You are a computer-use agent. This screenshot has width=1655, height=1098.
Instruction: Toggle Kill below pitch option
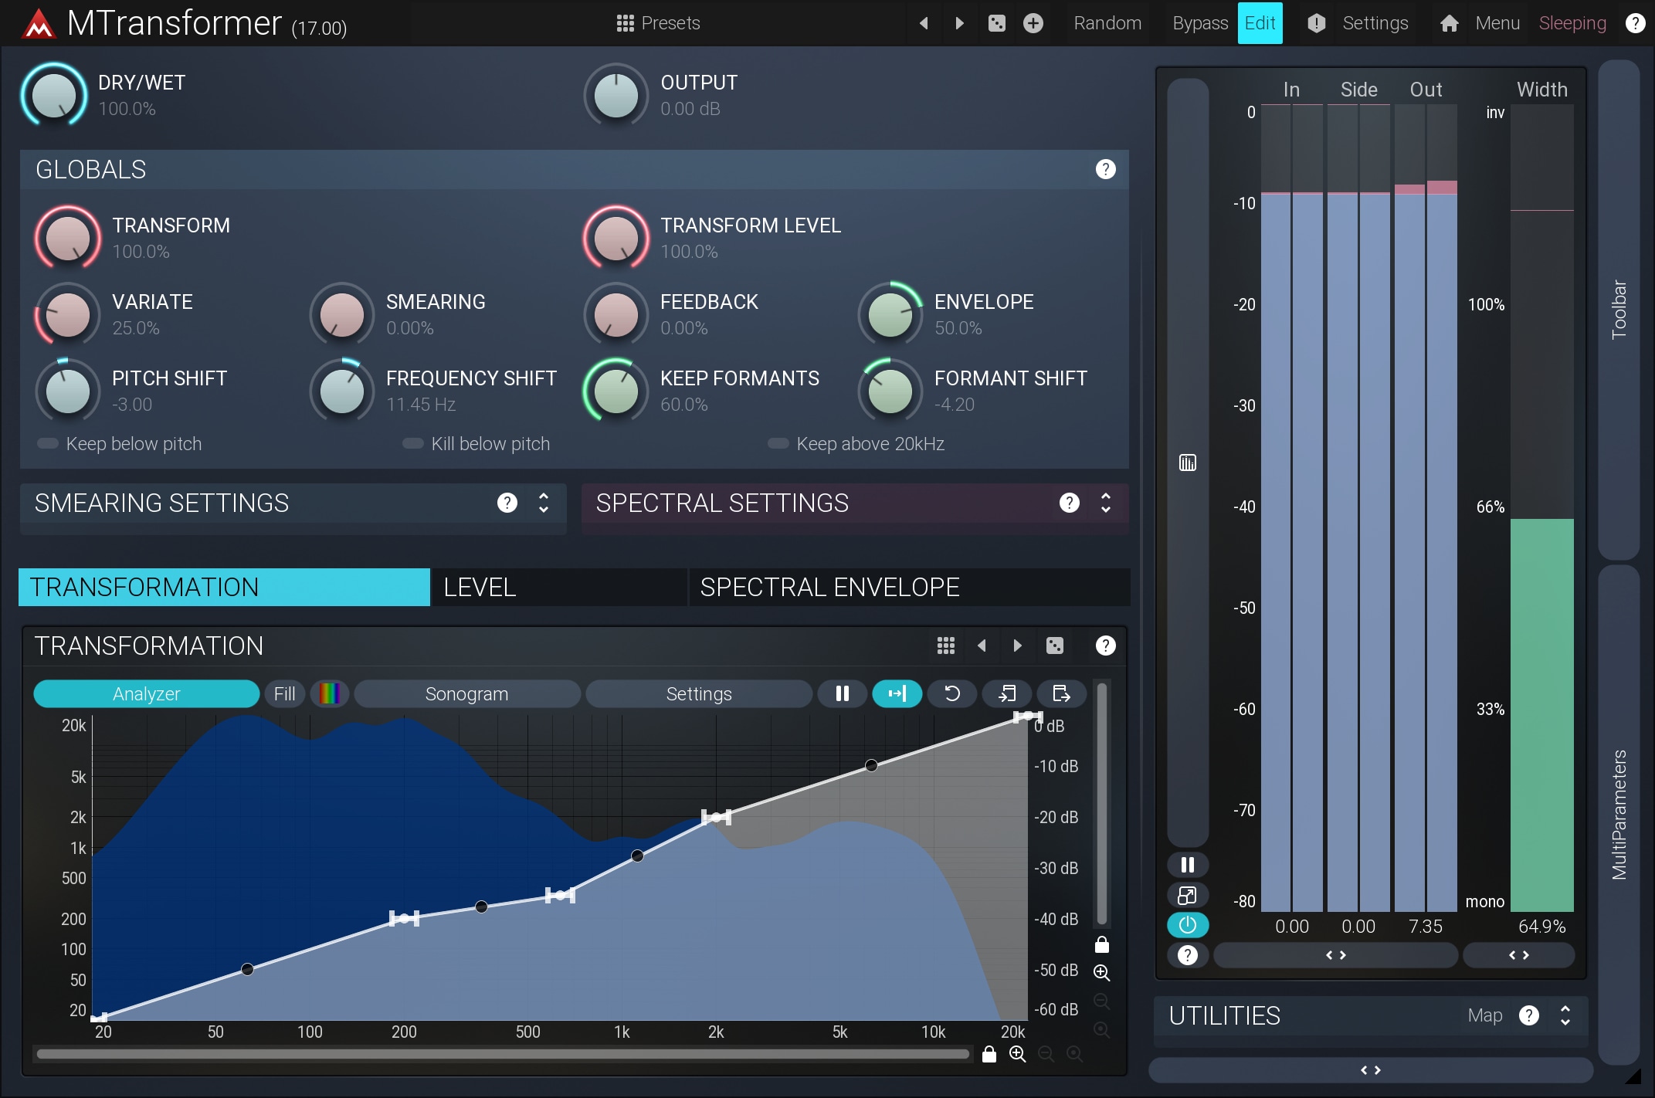pyautogui.click(x=413, y=443)
